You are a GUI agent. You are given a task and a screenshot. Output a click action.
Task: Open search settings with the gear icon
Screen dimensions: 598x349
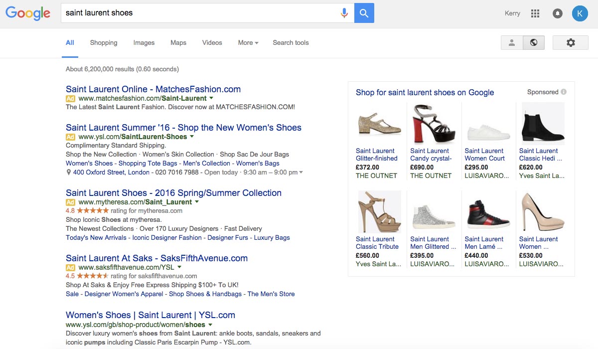570,42
